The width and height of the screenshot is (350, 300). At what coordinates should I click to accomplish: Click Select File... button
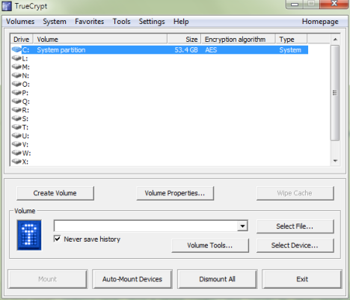tap(295, 227)
